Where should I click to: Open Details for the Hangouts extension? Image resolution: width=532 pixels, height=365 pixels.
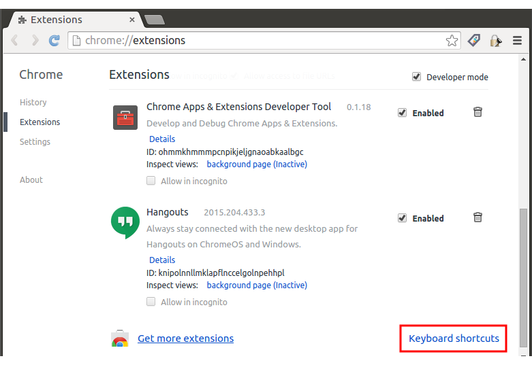point(162,260)
